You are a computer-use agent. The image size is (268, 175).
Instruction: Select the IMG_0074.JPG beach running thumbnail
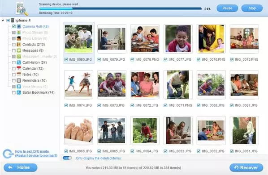click(78, 85)
